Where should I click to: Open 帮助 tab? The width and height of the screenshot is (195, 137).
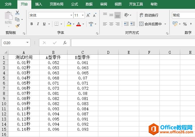[154, 4]
